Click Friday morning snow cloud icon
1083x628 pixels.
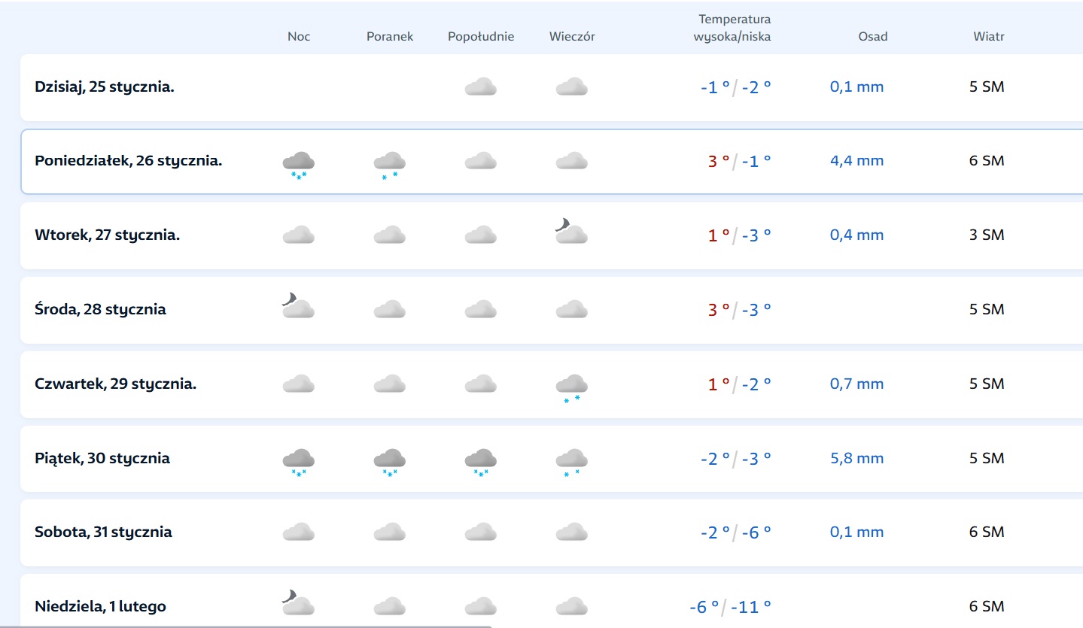pos(390,461)
